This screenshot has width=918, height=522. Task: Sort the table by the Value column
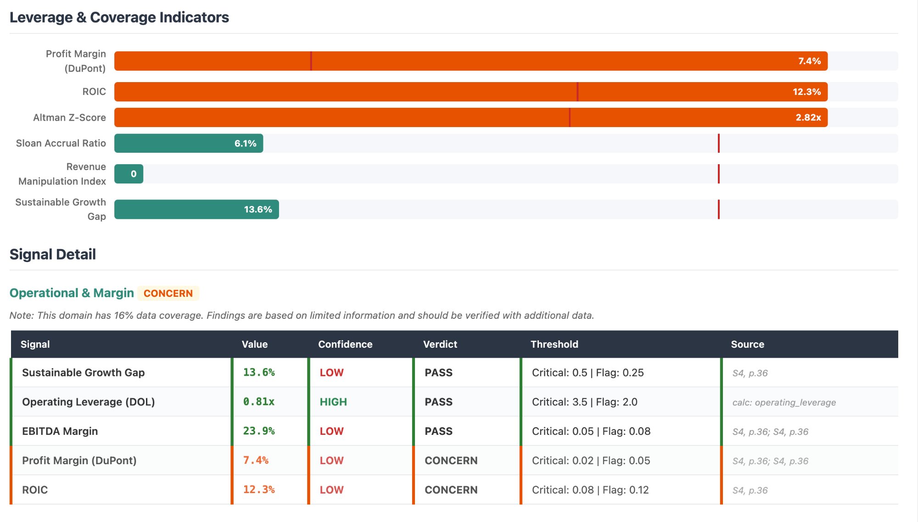pos(254,344)
